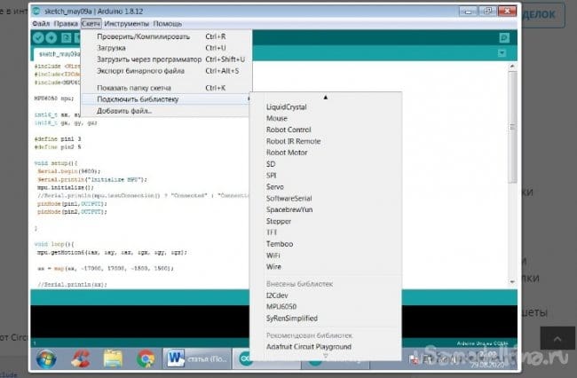Viewport: 577px width, 378px height.
Task: Click the Upload sketch toolbar icon
Action: (52, 38)
